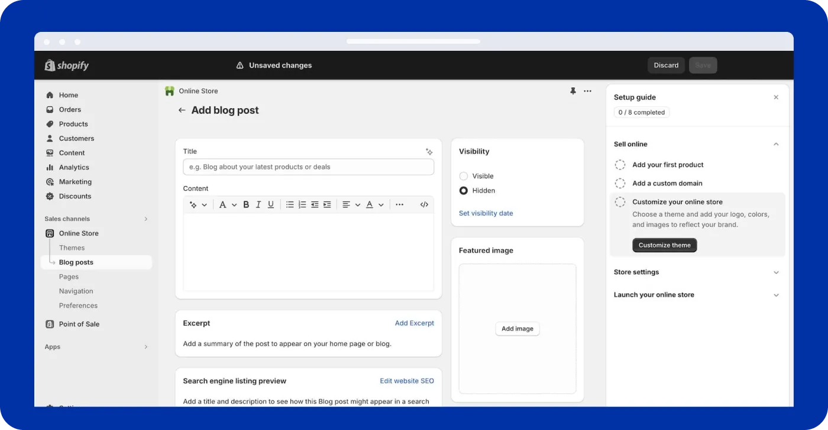828x430 pixels.
Task: Mark 'Add your first product' step circle
Action: 620,165
